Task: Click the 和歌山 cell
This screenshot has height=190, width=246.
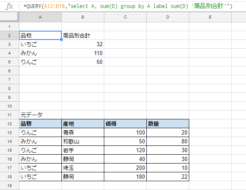Action: tap(83, 141)
